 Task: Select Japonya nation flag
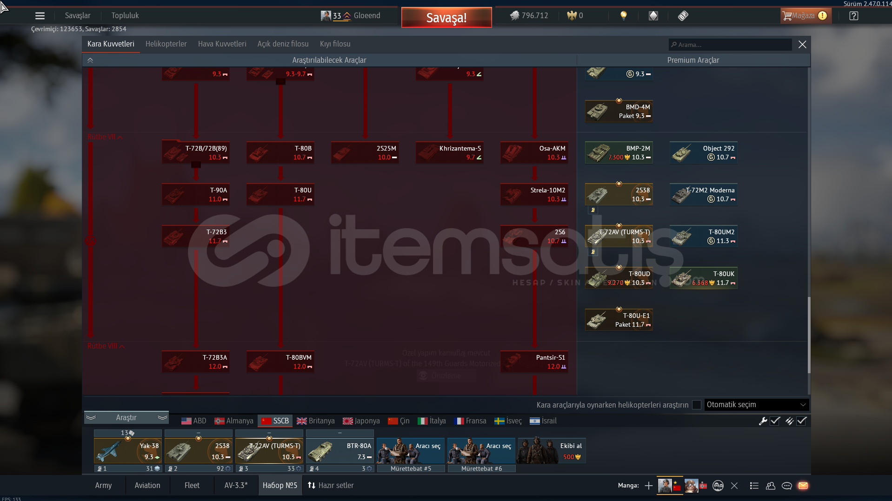(x=361, y=421)
